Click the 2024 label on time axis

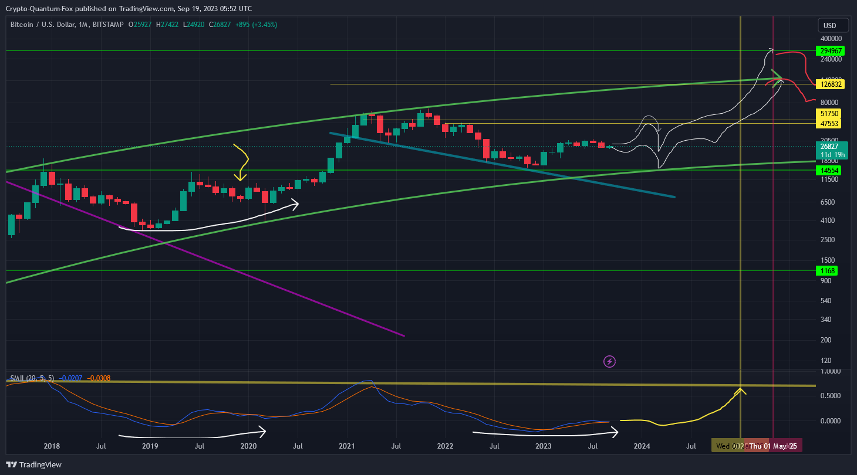(642, 446)
